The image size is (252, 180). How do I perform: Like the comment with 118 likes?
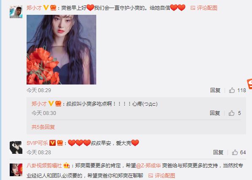(x=232, y=90)
